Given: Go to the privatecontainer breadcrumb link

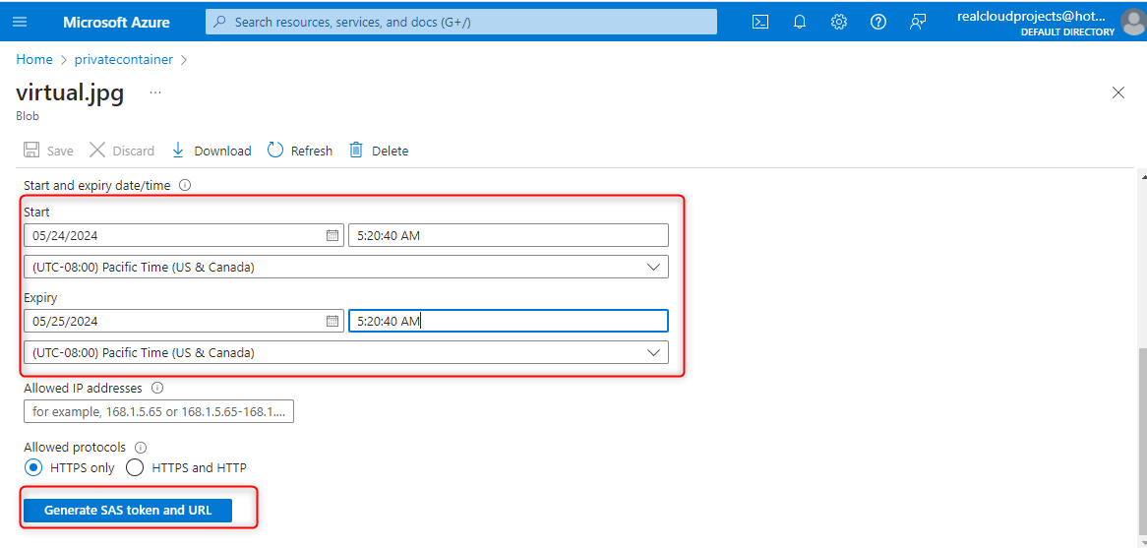Looking at the screenshot, I should pos(124,60).
